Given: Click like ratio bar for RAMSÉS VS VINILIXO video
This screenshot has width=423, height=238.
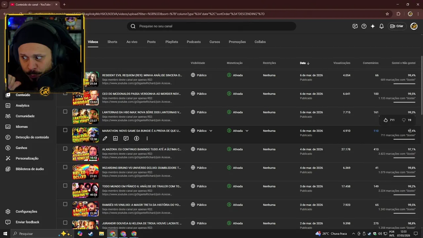Looking at the screenshot, I should (x=404, y=213).
